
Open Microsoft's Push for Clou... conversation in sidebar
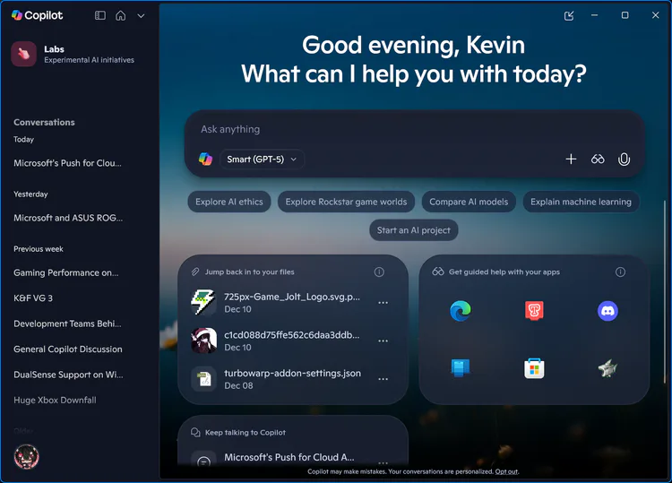coord(67,163)
